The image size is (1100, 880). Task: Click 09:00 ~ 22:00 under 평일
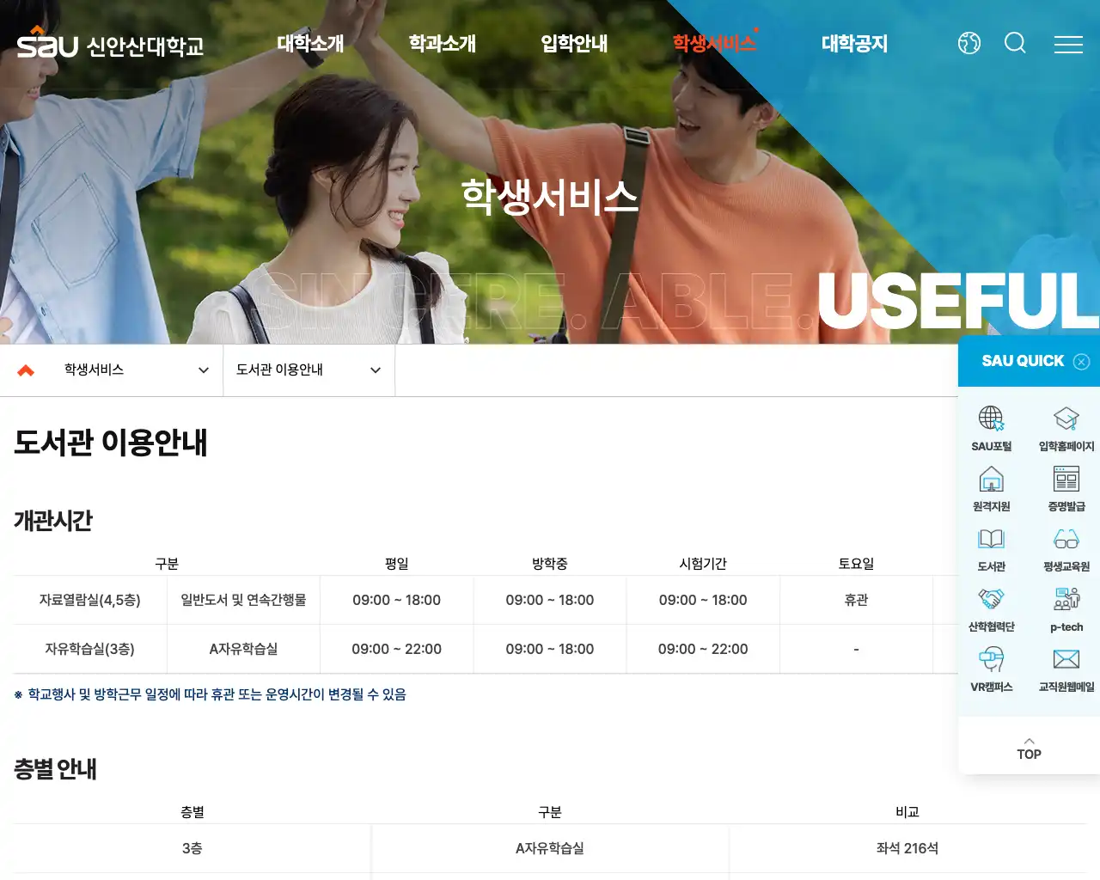(x=396, y=649)
